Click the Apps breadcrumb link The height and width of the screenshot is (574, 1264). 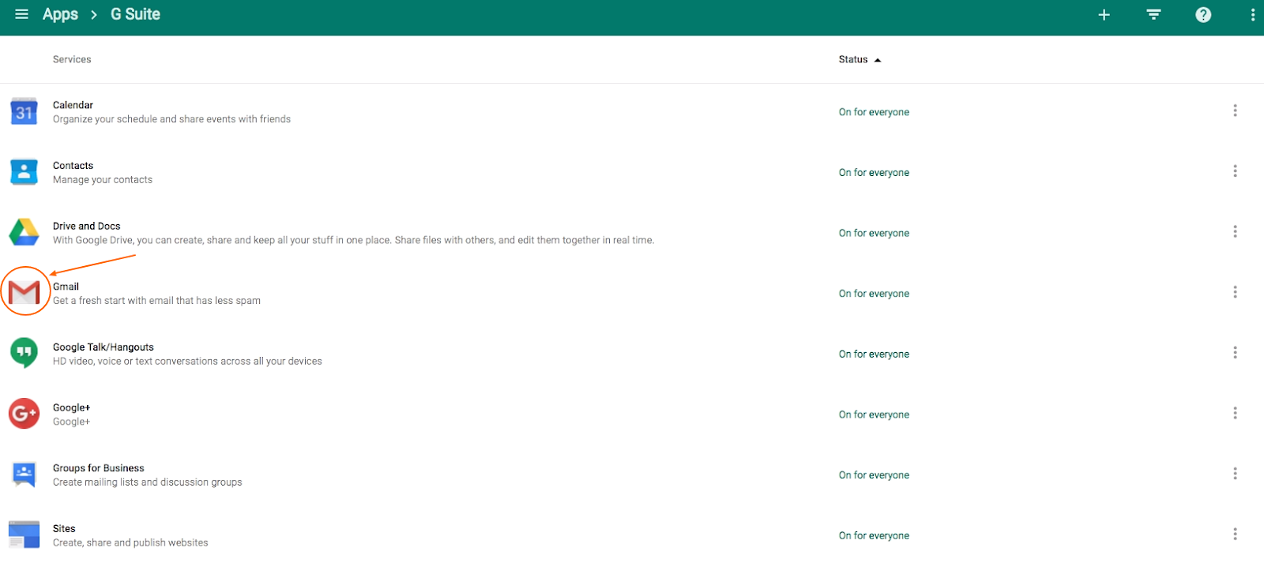pyautogui.click(x=60, y=14)
